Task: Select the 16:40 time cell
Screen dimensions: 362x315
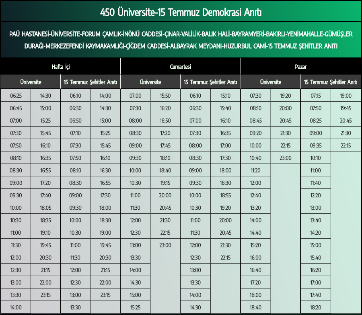Action: [255, 270]
